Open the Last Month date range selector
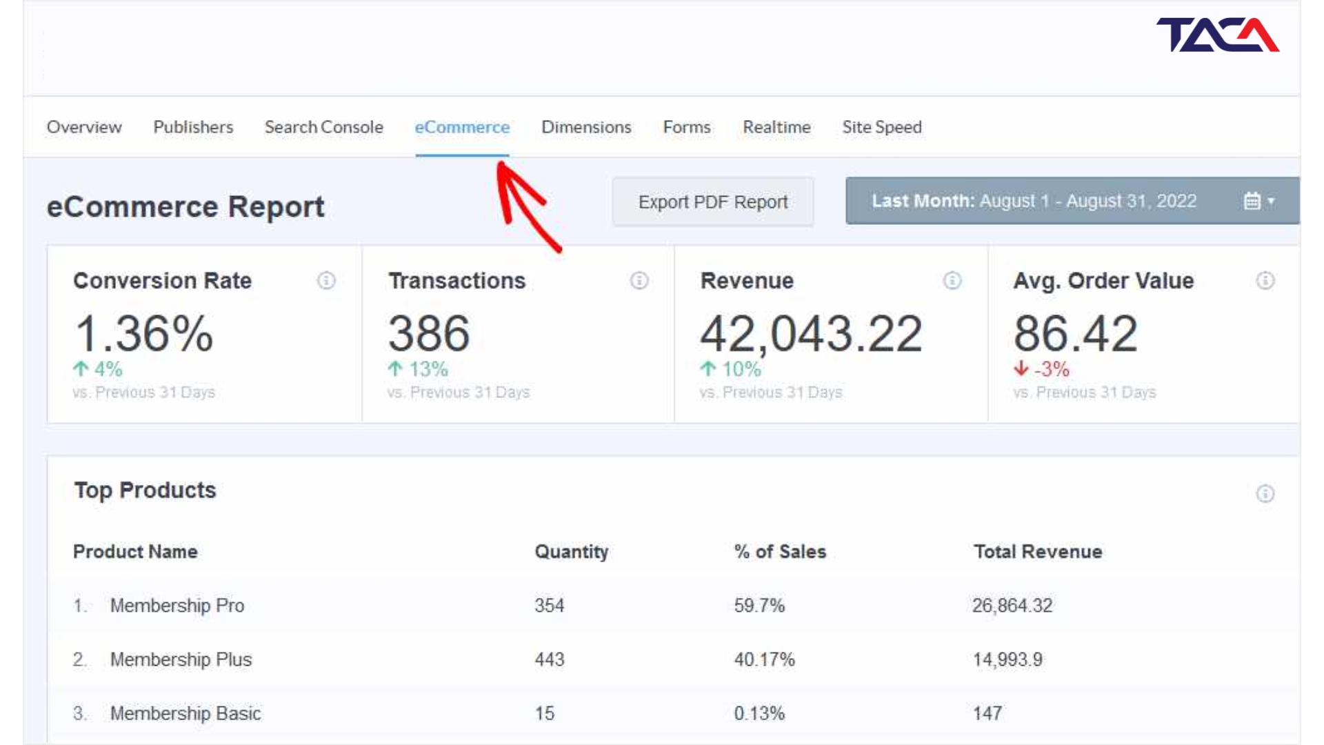This screenshot has height=745, width=1324. tap(1072, 201)
